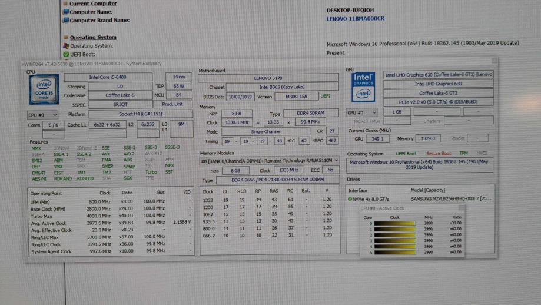Screen dimensions: 541x305
Task: Click the Prod. Unit field
Action: [x=172, y=104]
